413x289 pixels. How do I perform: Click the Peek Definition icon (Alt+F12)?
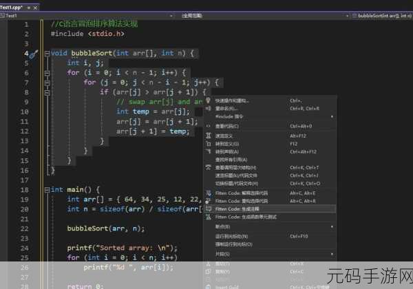[208, 136]
